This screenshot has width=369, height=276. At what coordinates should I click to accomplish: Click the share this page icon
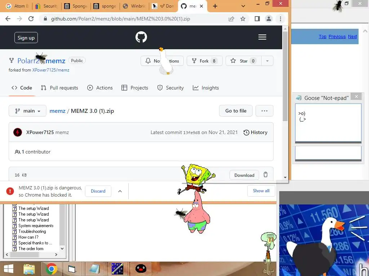[x=231, y=19]
